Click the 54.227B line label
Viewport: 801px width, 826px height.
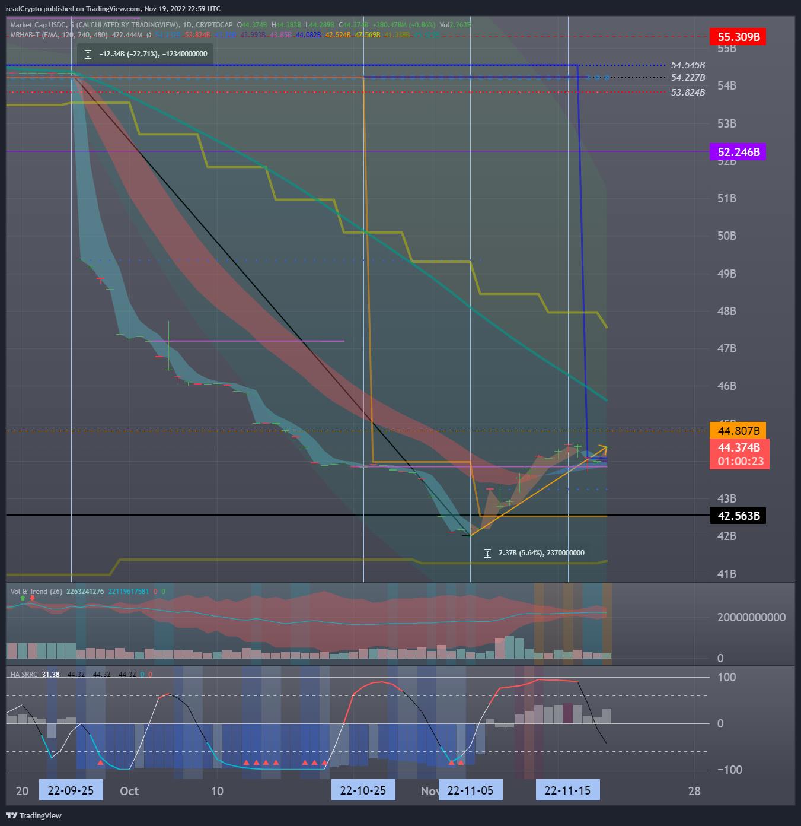coord(688,78)
